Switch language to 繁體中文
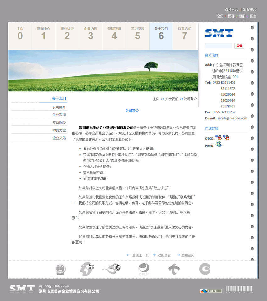The image size is (267, 301). 249,9
